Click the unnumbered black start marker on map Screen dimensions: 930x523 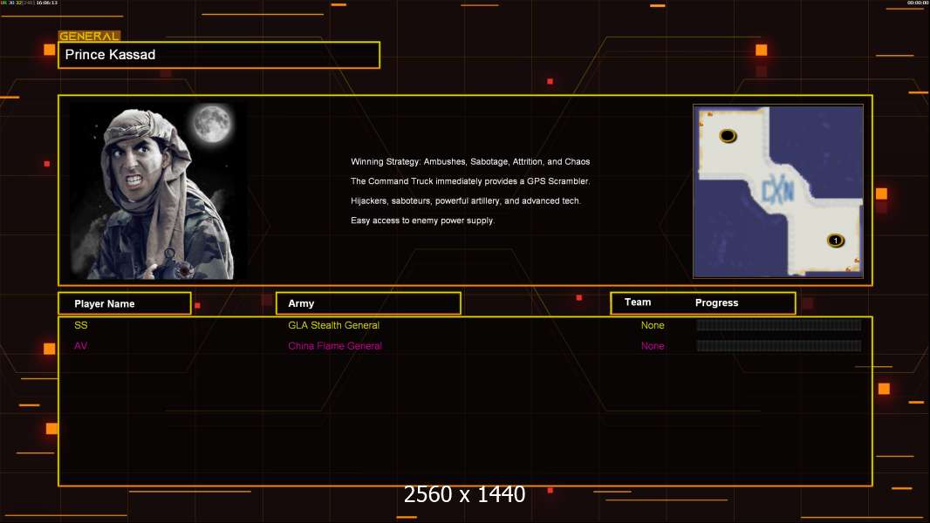[728, 136]
